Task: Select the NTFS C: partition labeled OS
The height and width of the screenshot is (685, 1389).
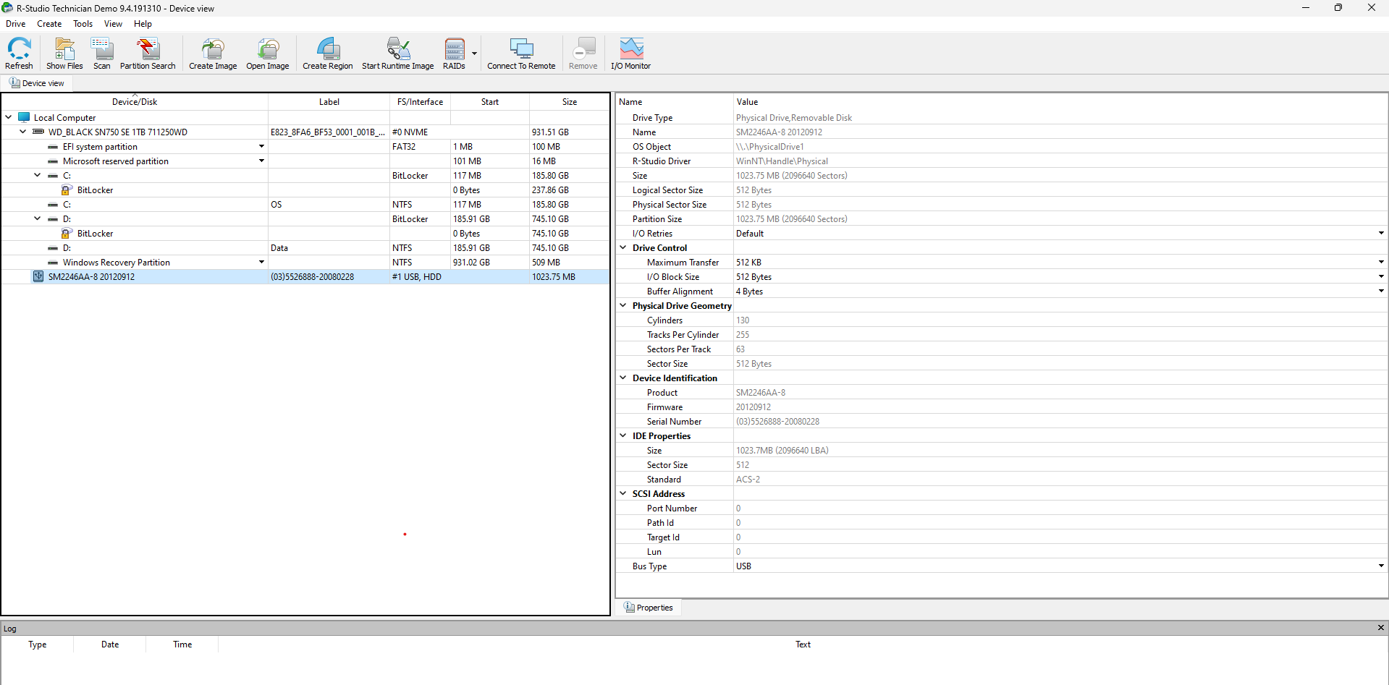Action: click(x=305, y=204)
